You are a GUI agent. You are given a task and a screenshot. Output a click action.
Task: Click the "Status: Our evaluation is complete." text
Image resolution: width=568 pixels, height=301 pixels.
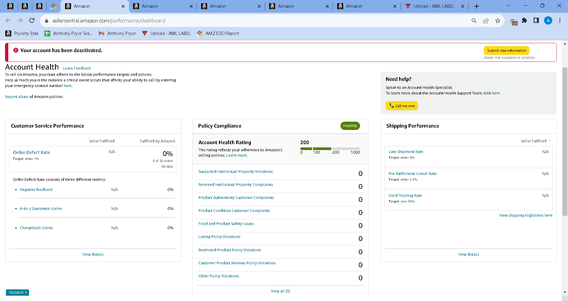point(509,58)
